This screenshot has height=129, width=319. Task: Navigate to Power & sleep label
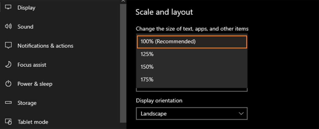coord(35,84)
